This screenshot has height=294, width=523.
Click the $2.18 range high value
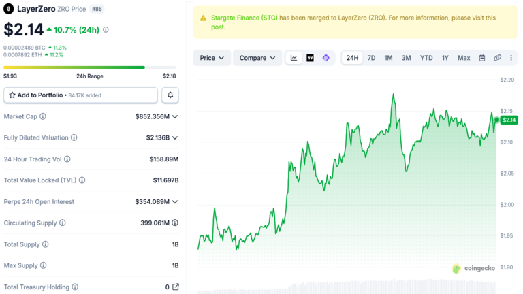169,76
